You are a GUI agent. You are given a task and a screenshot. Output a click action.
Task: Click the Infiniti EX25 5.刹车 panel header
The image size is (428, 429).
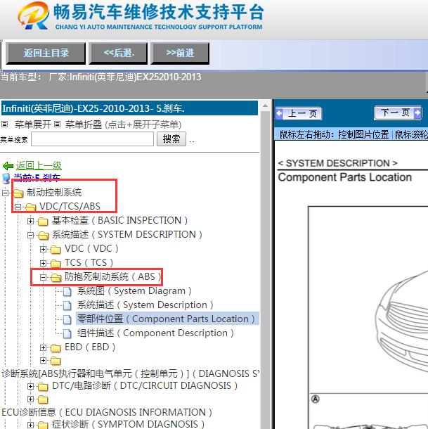tap(129, 108)
